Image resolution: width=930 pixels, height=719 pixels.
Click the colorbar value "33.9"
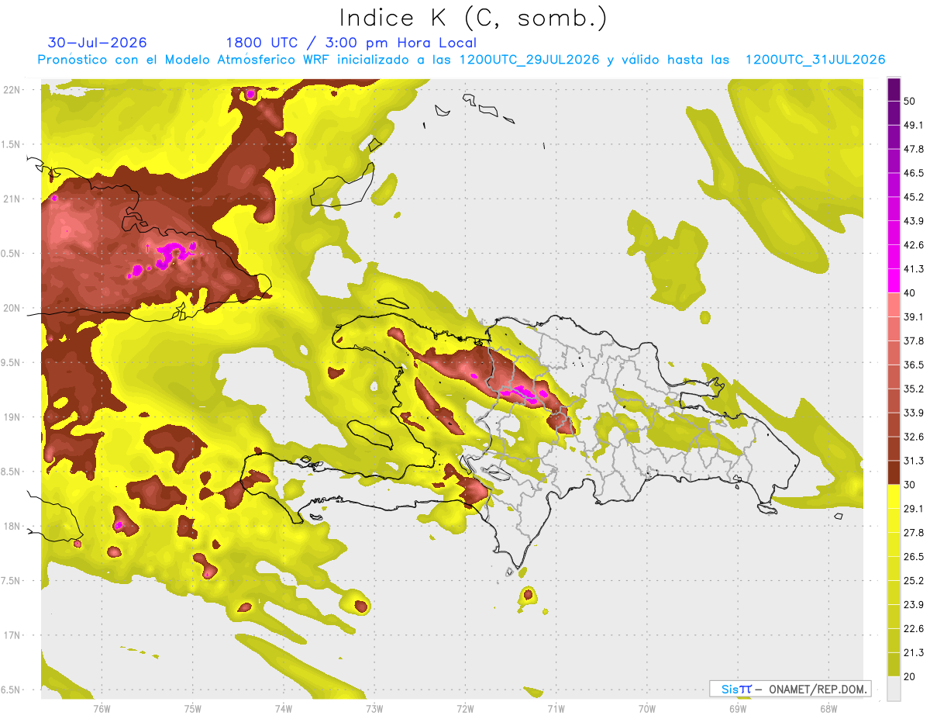coord(914,413)
